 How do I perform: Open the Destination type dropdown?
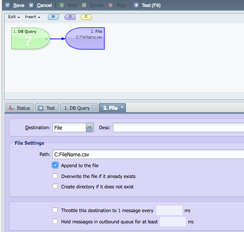pos(90,127)
